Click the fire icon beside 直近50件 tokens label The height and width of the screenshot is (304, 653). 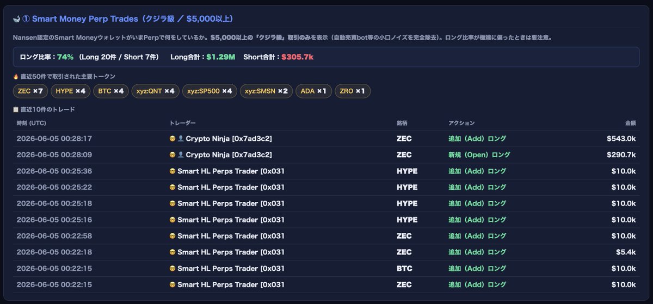[x=16, y=77]
